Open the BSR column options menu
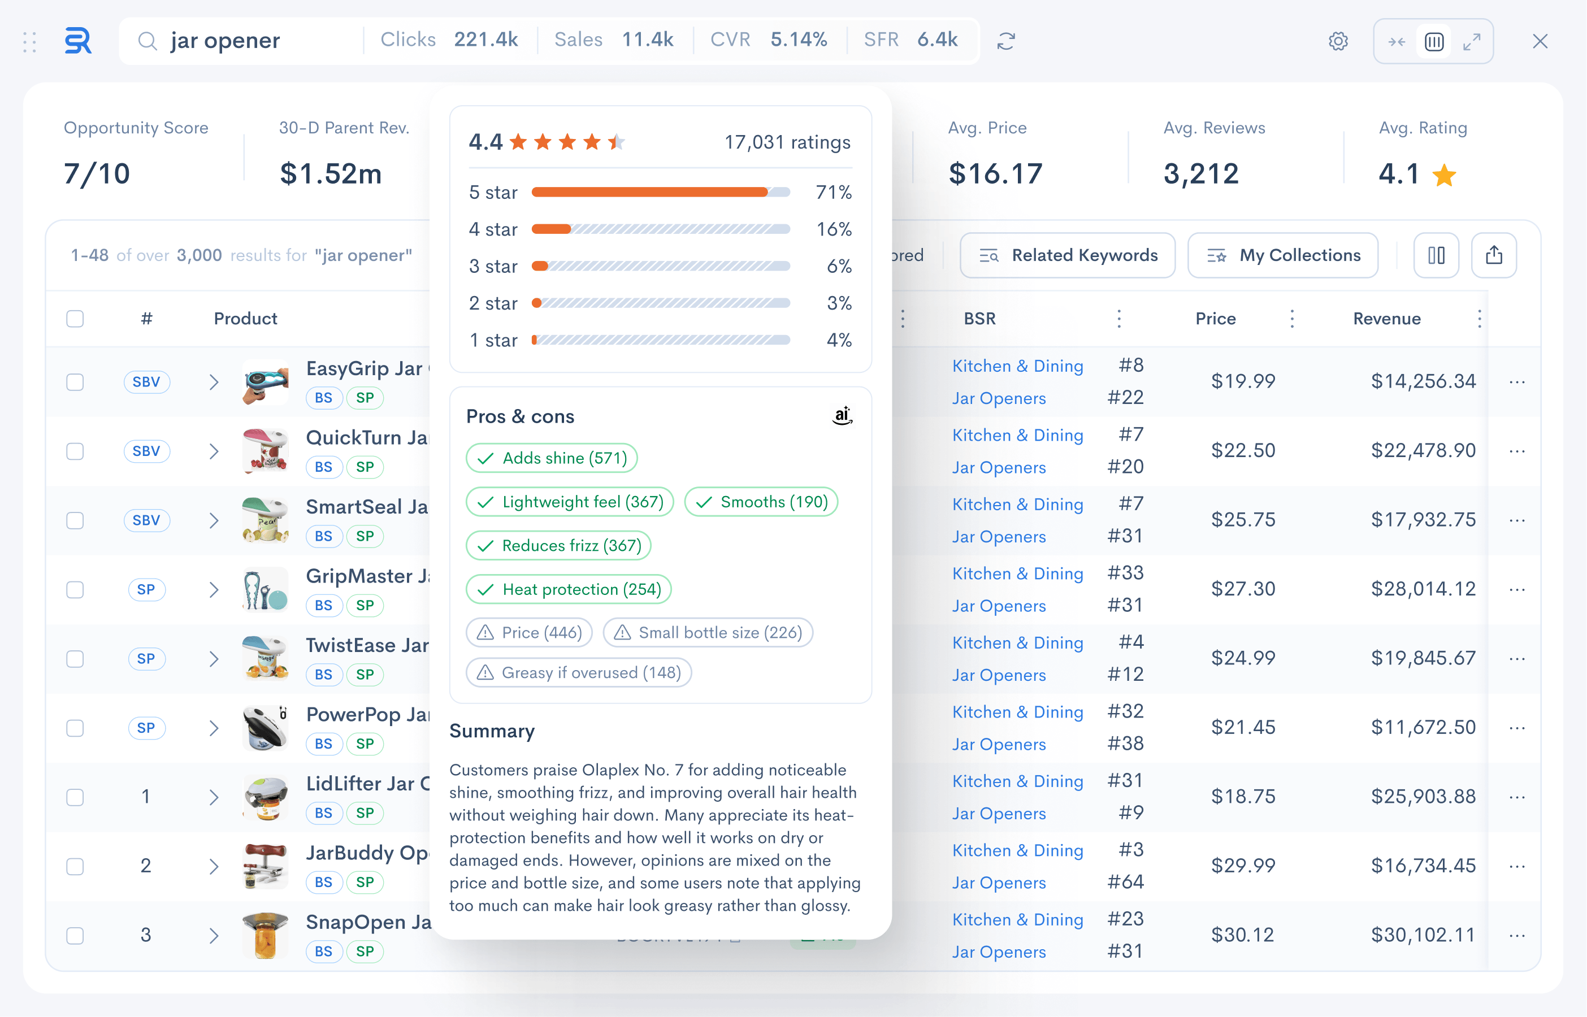The height and width of the screenshot is (1017, 1587). [1119, 318]
